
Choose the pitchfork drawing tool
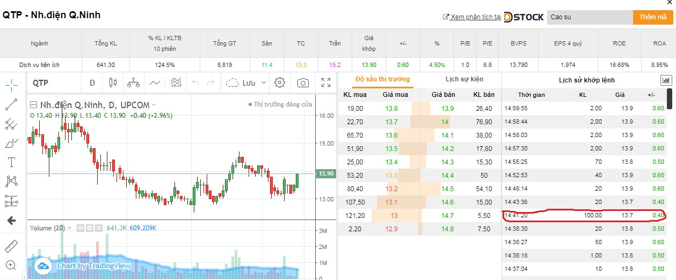click(x=11, y=124)
